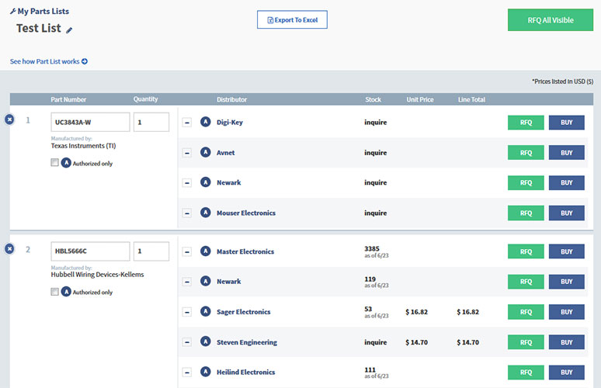
Task: Click the authorized badge next to Digi-Key
Action: (206, 122)
